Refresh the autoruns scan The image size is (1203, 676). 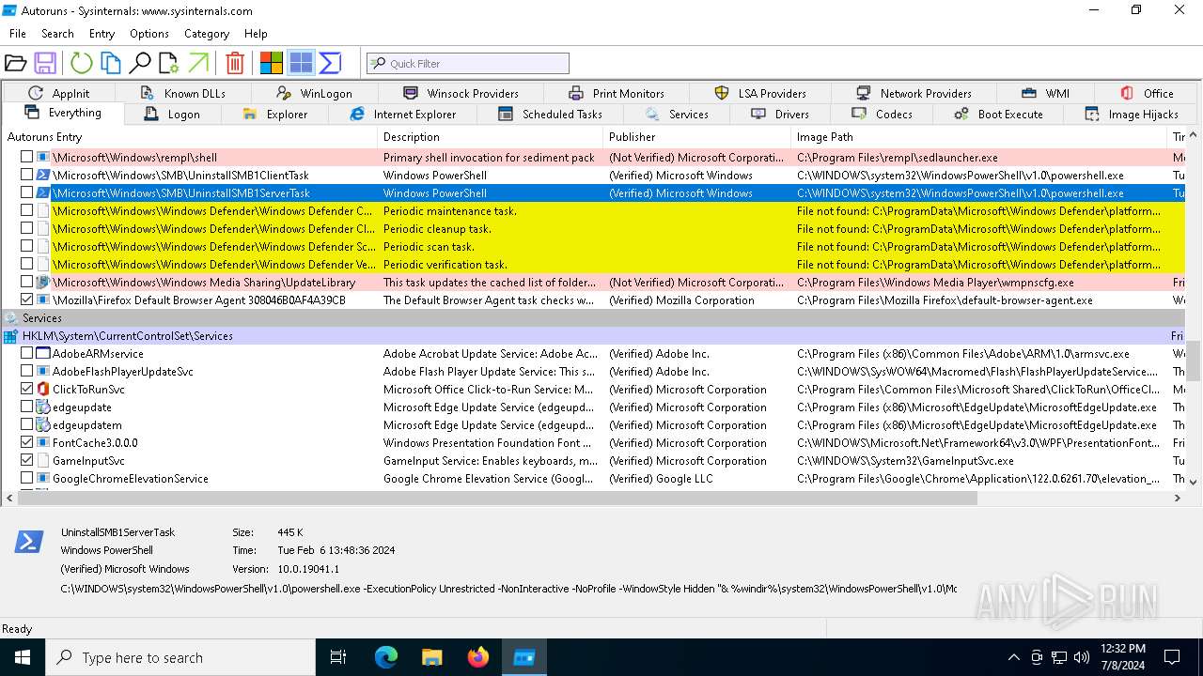pos(82,63)
